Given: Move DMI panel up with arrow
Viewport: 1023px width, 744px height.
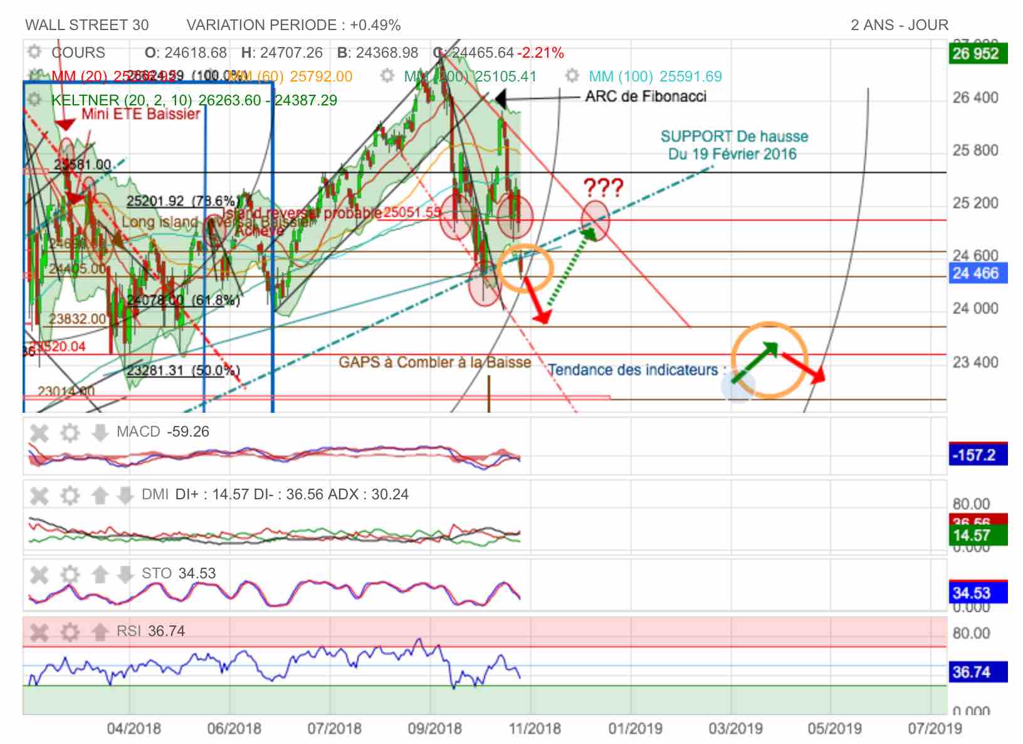Looking at the screenshot, I should pos(100,496).
